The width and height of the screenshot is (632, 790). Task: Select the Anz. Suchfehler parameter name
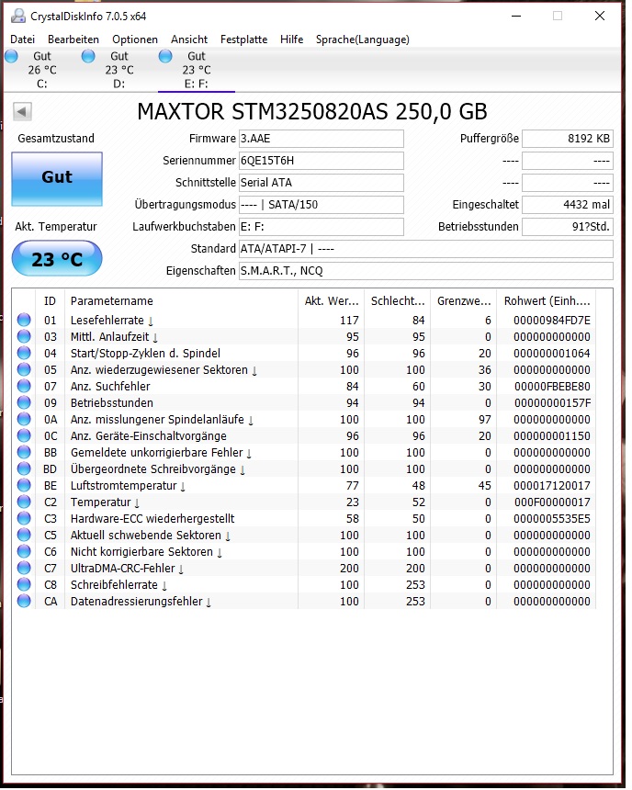(x=110, y=387)
